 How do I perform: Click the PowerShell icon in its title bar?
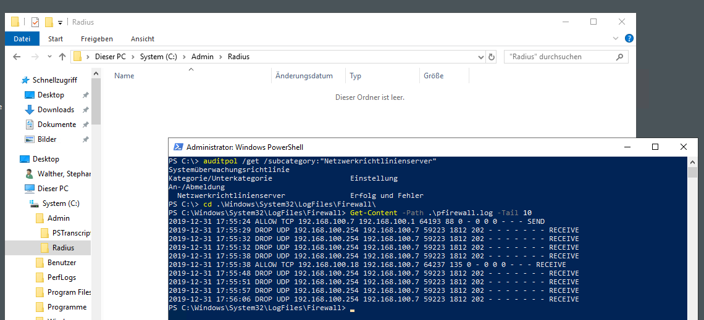point(178,147)
